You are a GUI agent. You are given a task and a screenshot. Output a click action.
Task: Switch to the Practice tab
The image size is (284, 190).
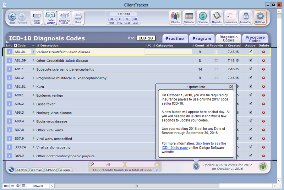pos(175,38)
